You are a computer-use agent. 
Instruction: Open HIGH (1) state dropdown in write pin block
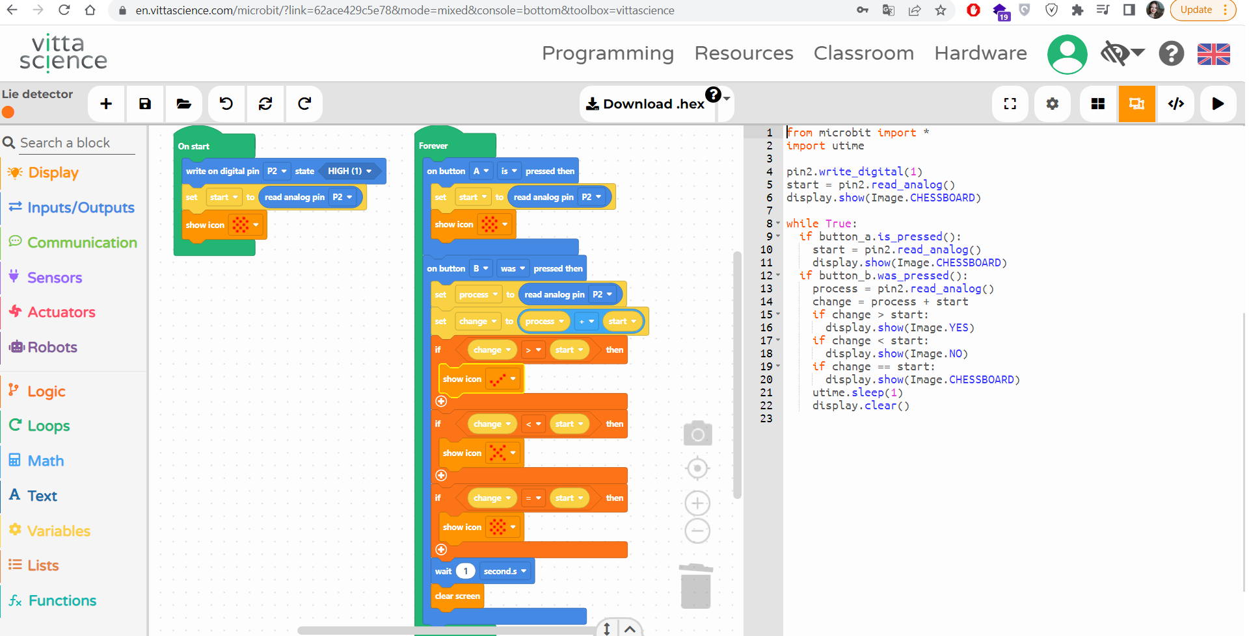point(350,171)
